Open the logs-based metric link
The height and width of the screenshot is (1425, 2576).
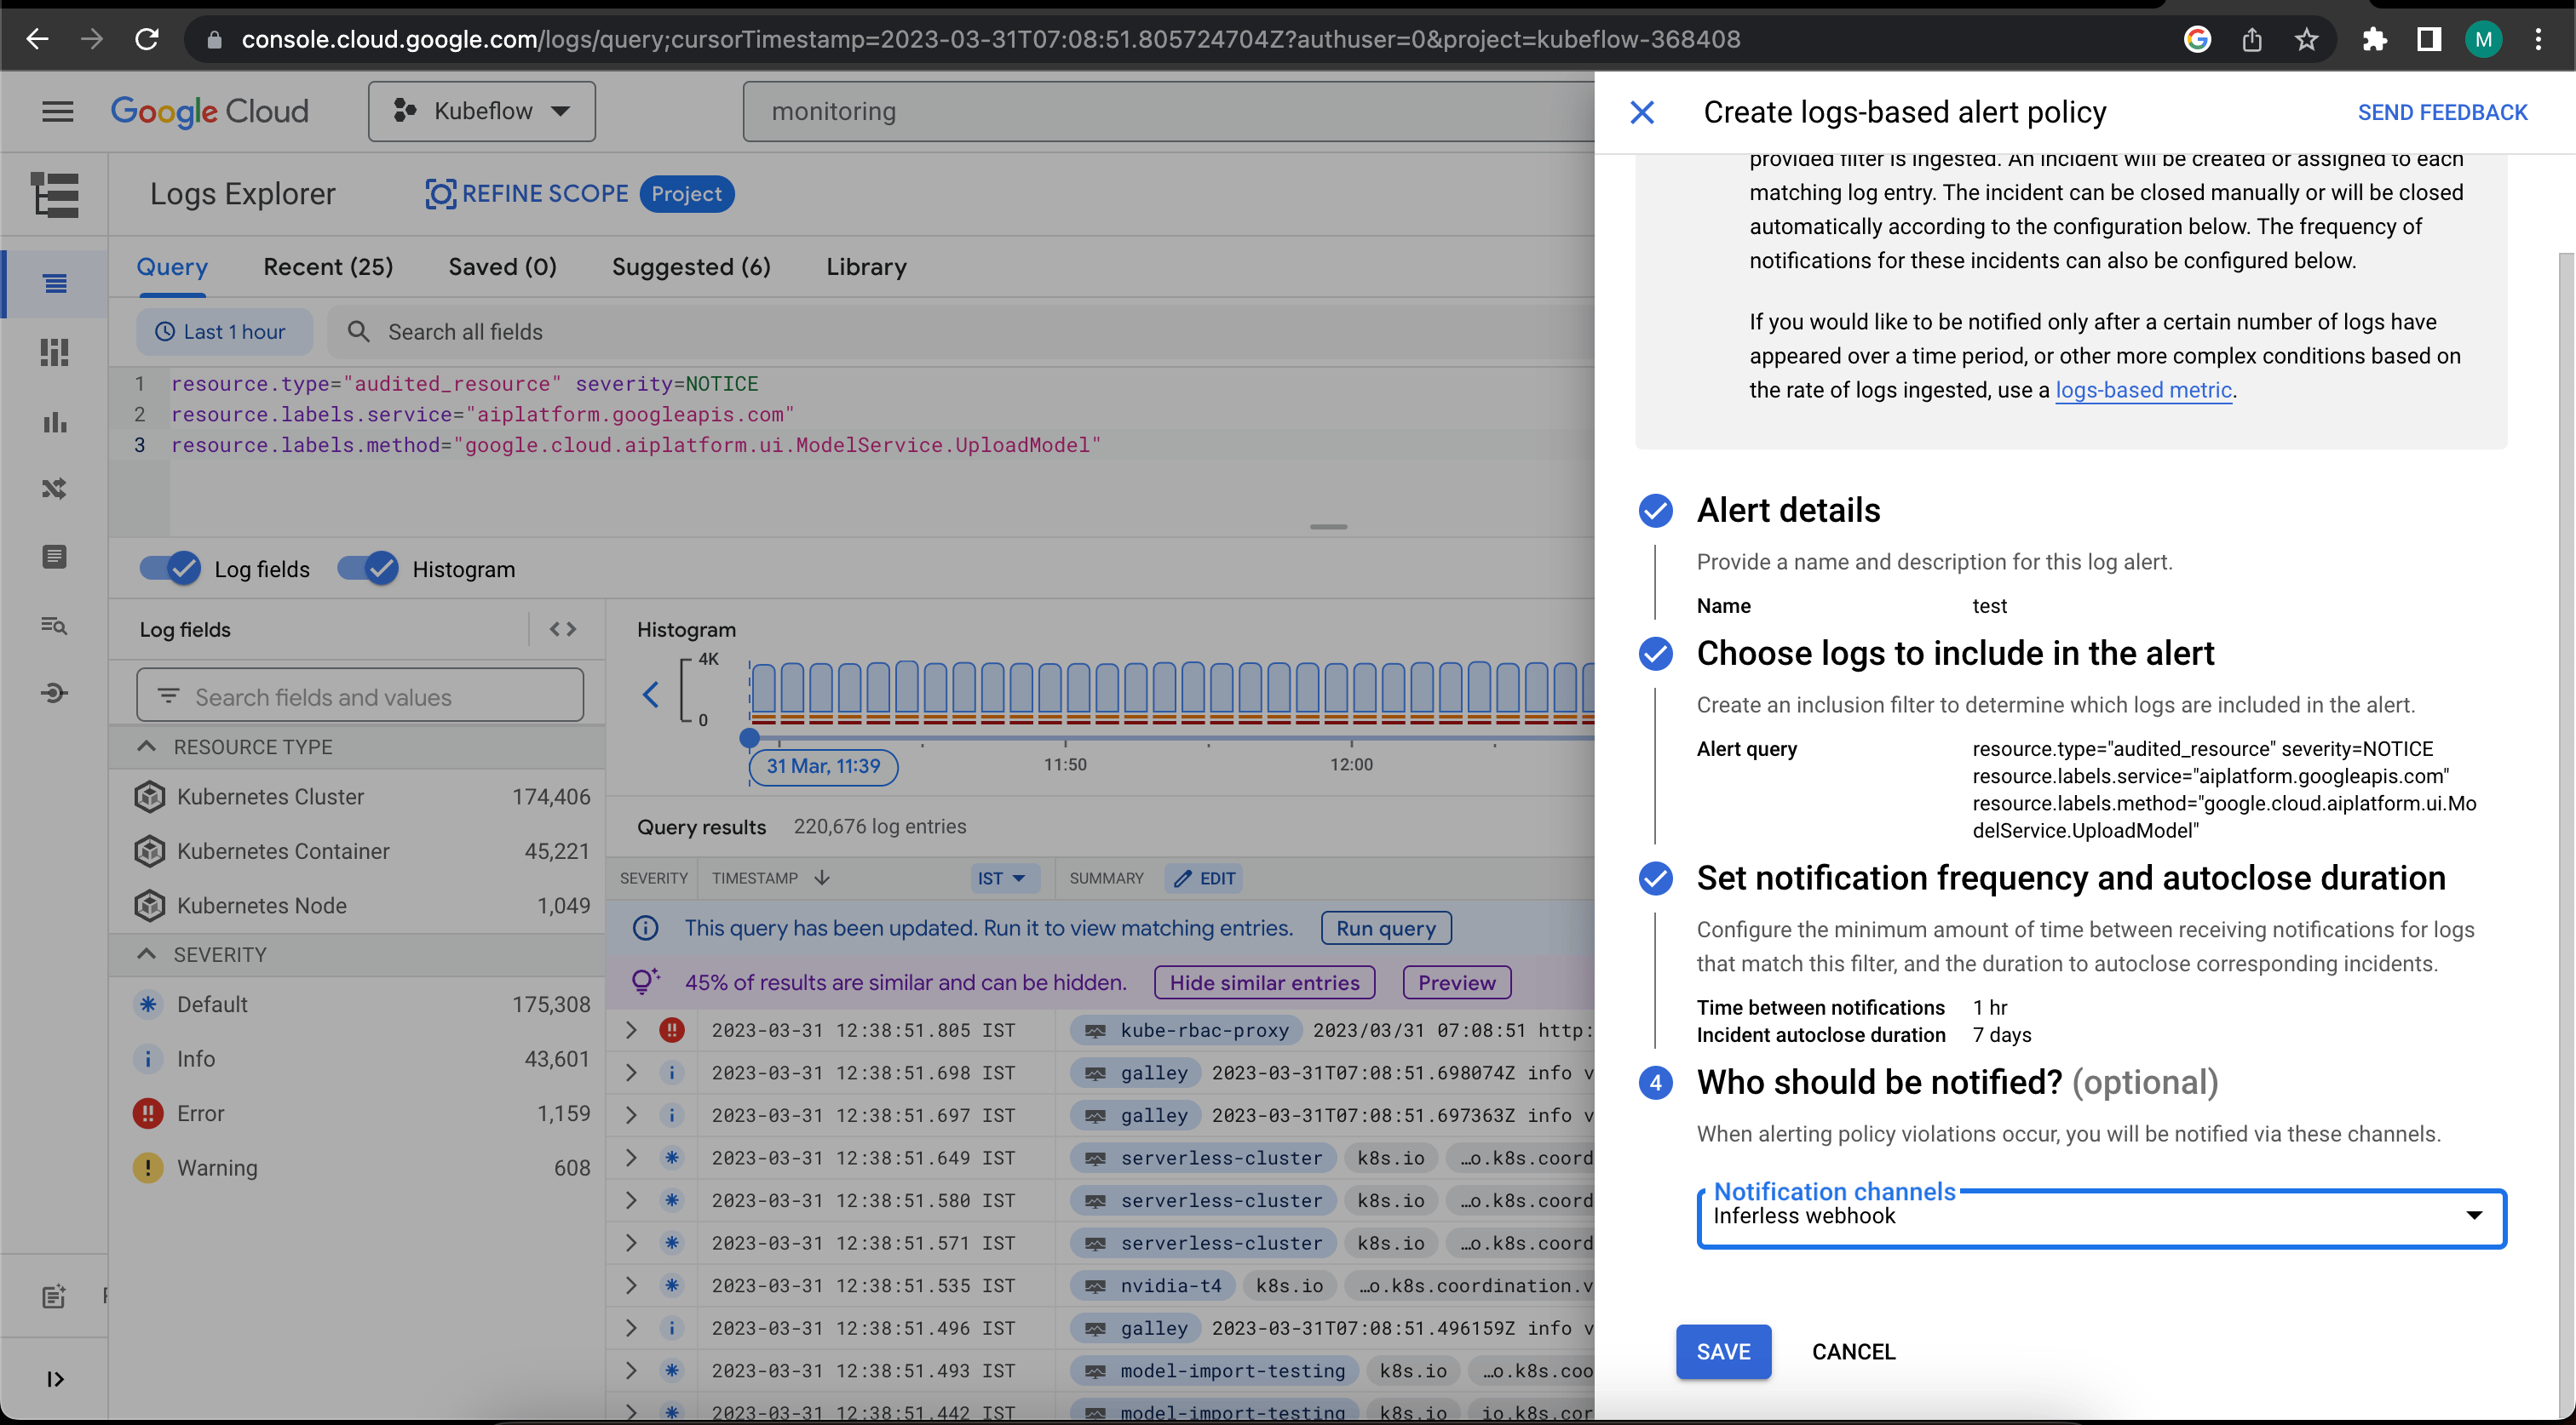coord(2143,390)
